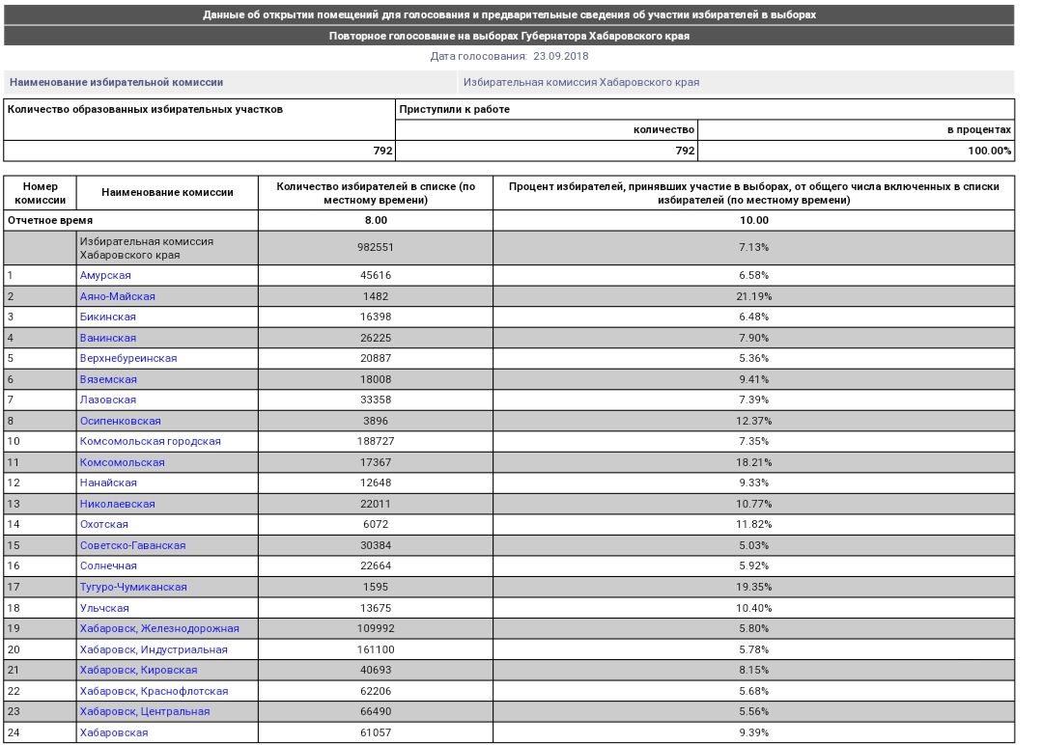Select the turnout value 8.15%
This screenshot has width=1043, height=745.
point(753,671)
